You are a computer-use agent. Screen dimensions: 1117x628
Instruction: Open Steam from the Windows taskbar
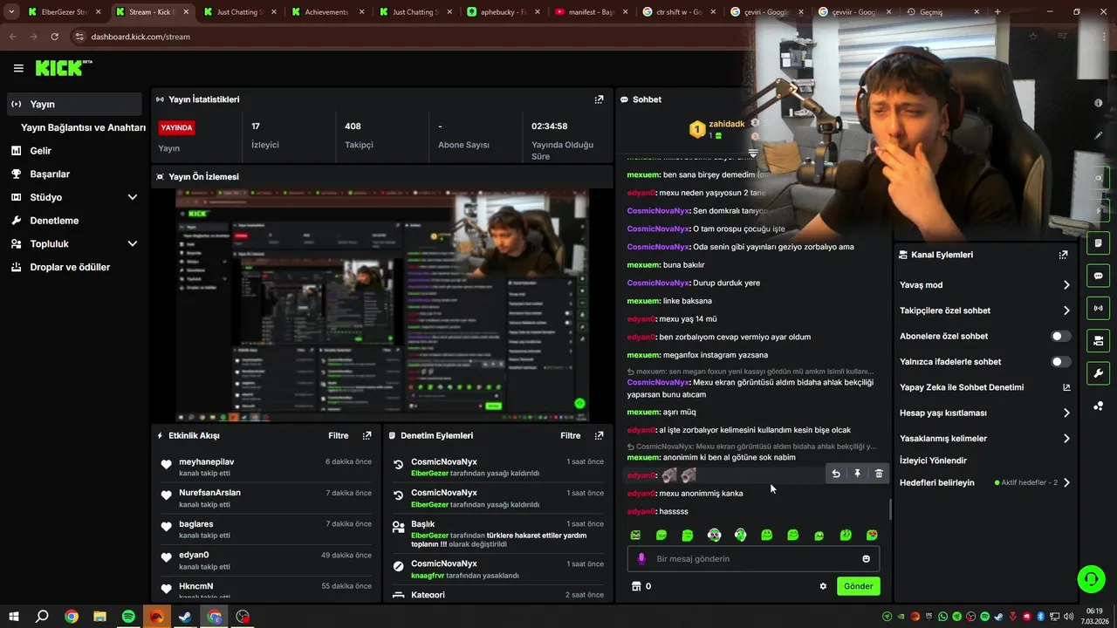click(x=185, y=617)
